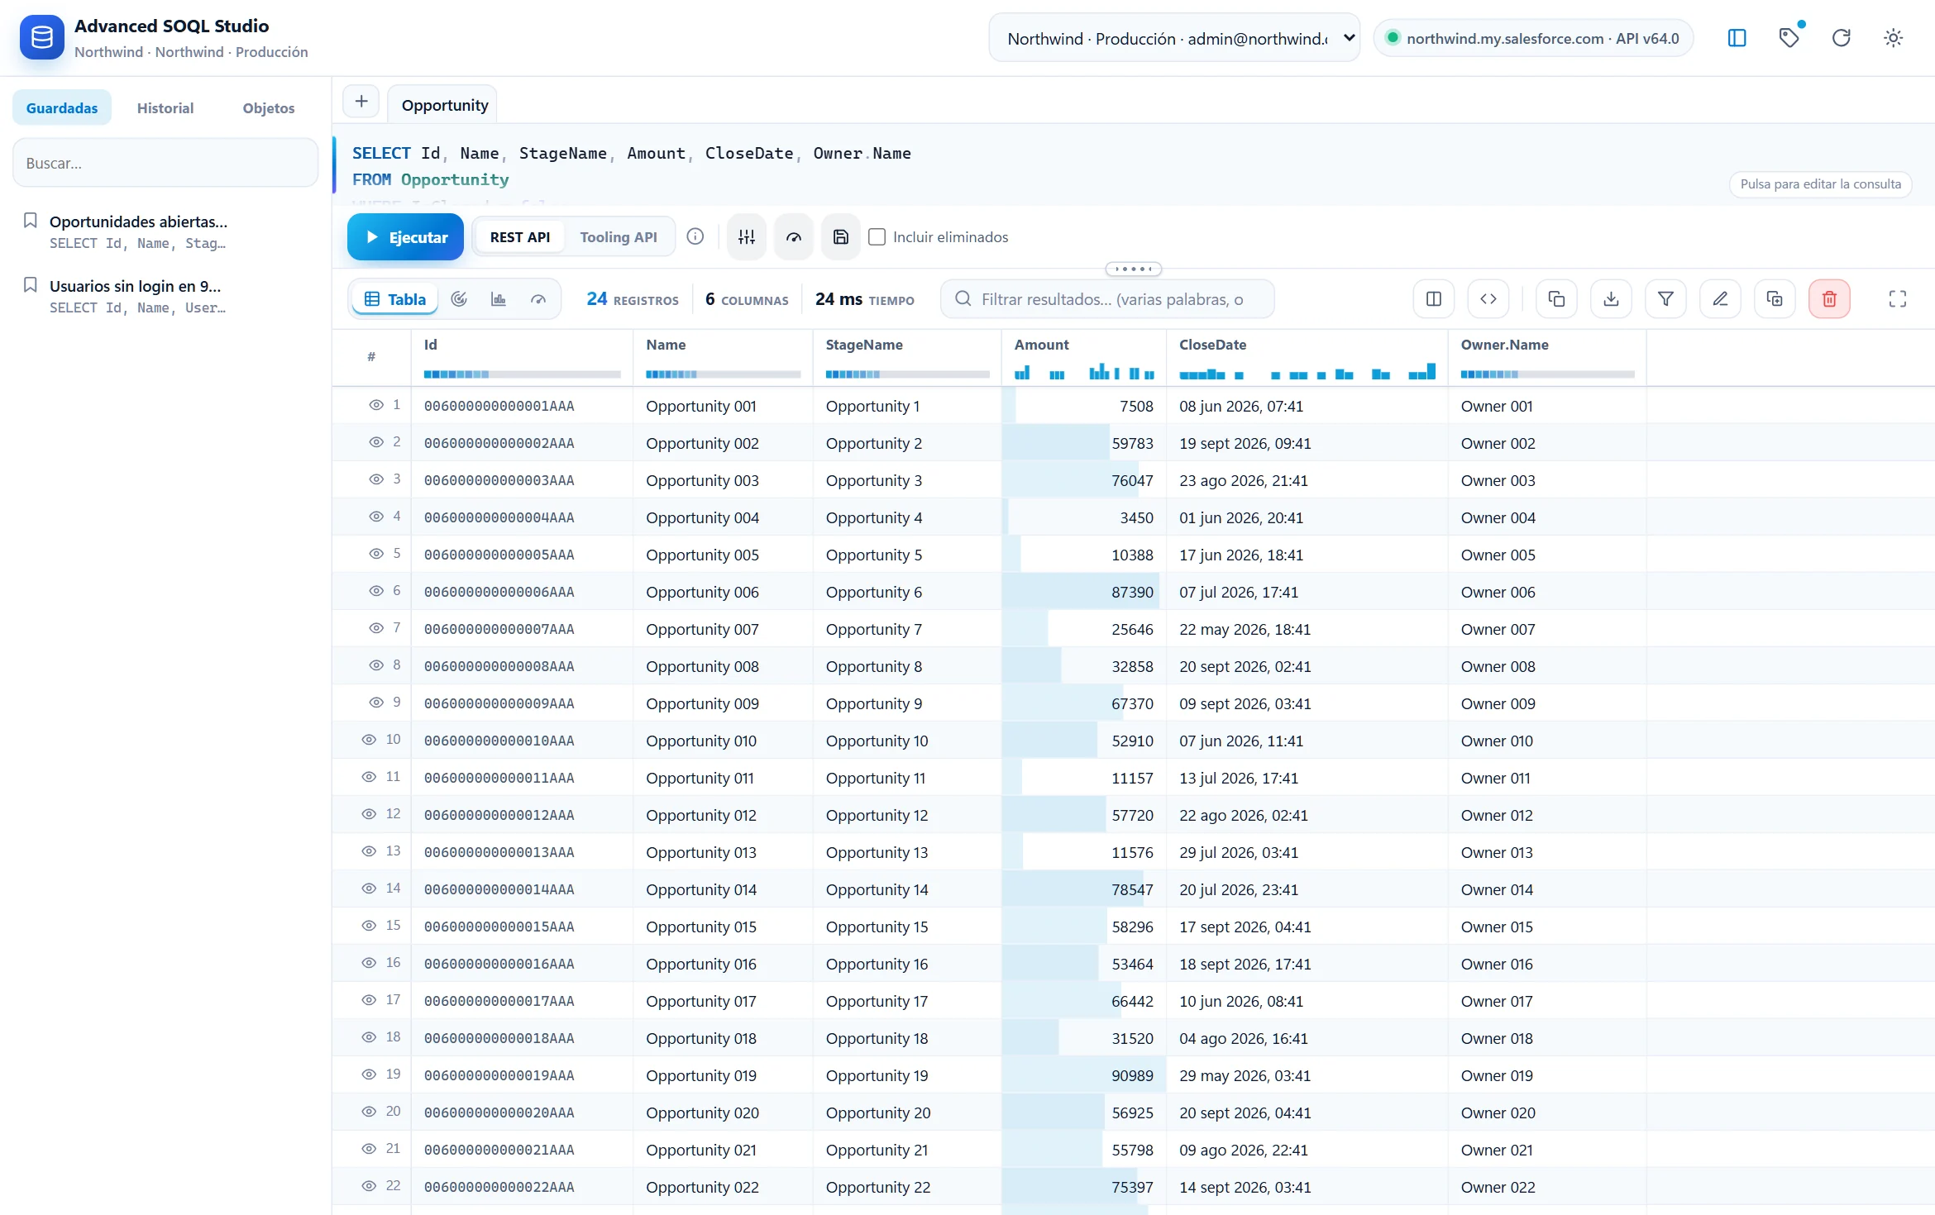The image size is (1935, 1215).
Task: View results as code with brackets icon
Action: pos(1488,299)
